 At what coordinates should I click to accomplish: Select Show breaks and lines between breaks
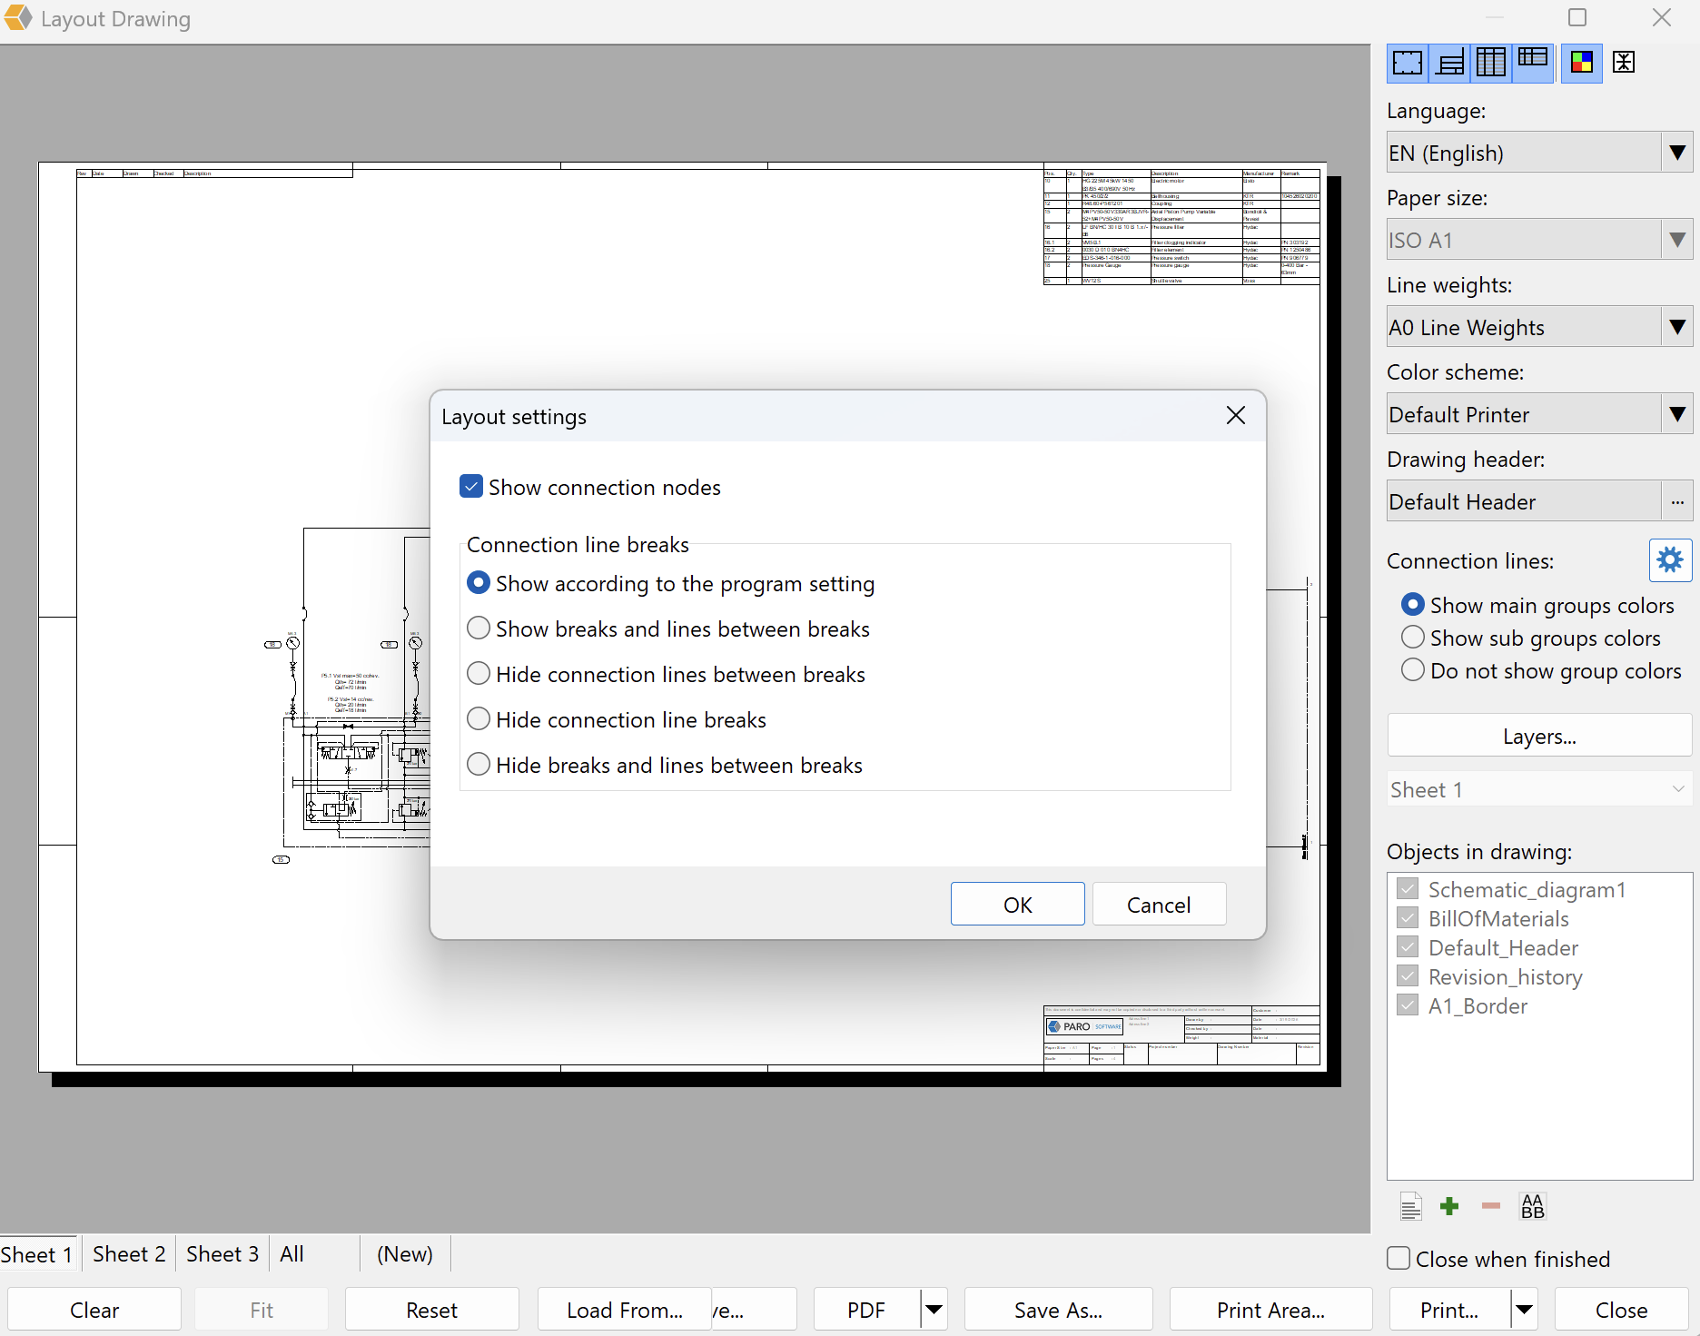(479, 628)
